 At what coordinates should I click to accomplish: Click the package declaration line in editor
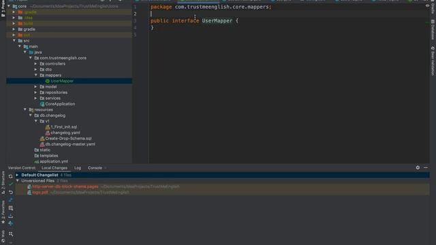pos(211,7)
